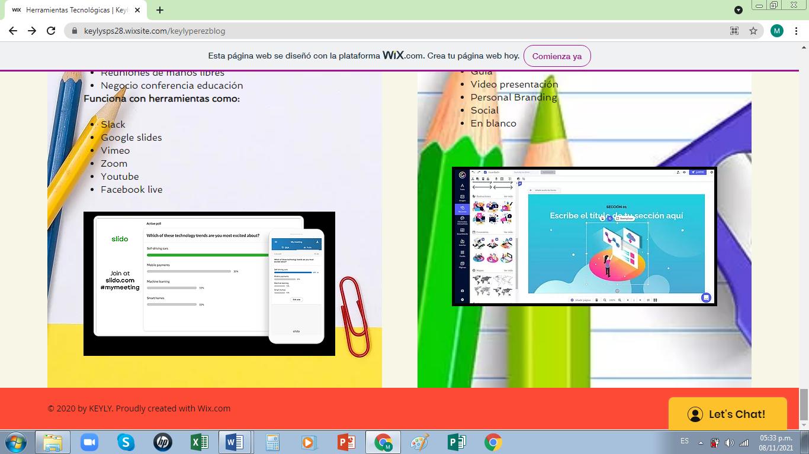
Task: Open the Chrome profile M avatar
Action: point(777,31)
